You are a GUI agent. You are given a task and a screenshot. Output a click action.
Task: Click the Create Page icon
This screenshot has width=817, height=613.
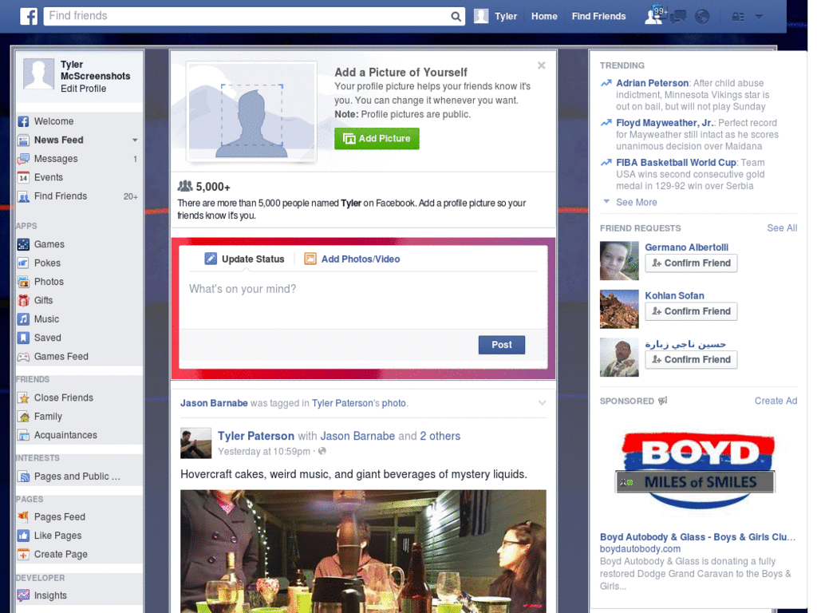pyautogui.click(x=23, y=555)
